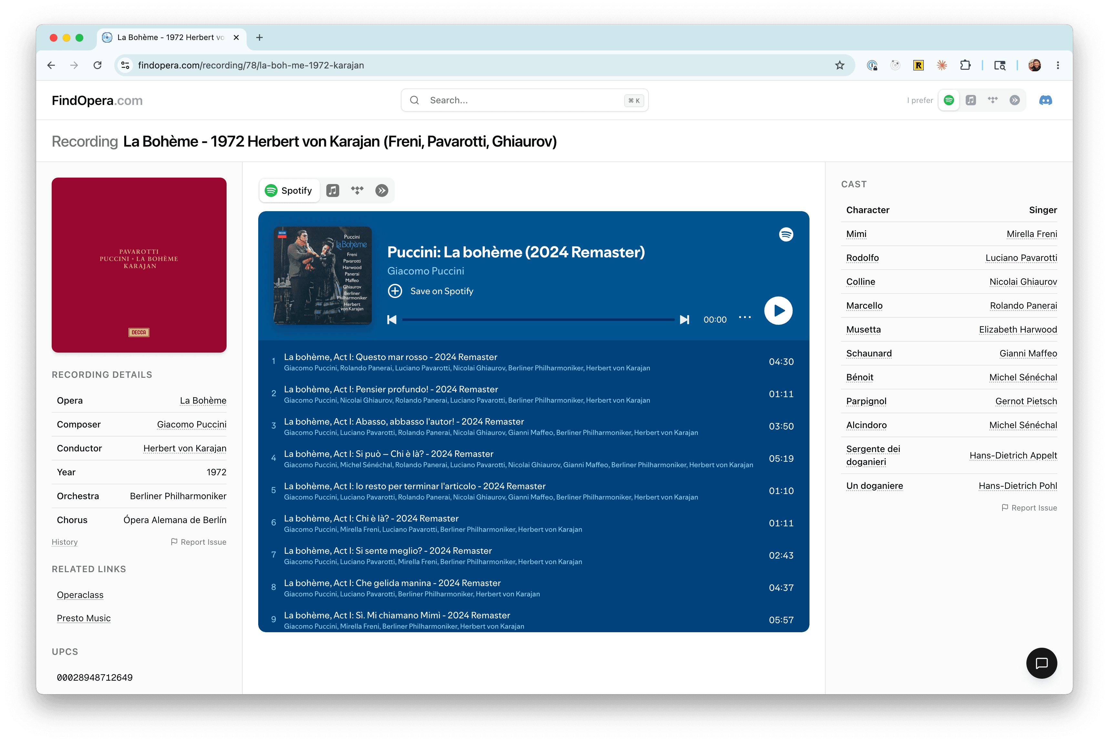Report an issue with recording details
Image resolution: width=1109 pixels, height=742 pixels.
(198, 542)
